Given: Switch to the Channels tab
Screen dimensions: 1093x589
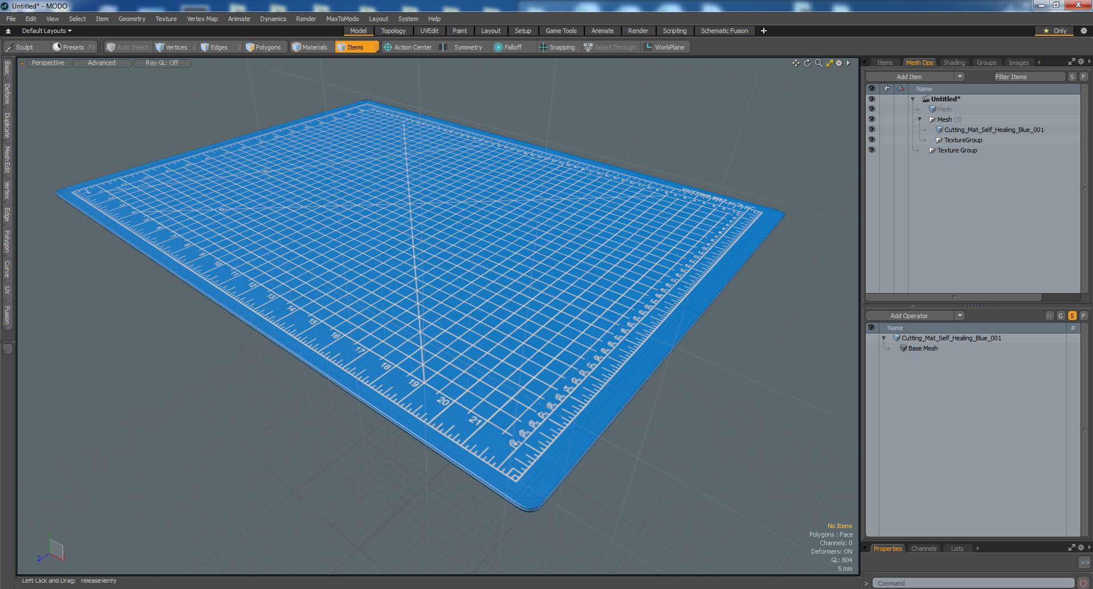Looking at the screenshot, I should [x=923, y=549].
